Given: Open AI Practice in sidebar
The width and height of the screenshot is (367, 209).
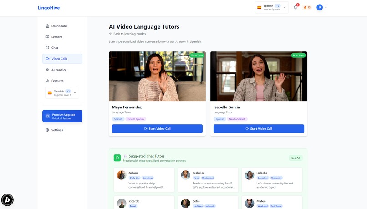Looking at the screenshot, I should [62, 70].
